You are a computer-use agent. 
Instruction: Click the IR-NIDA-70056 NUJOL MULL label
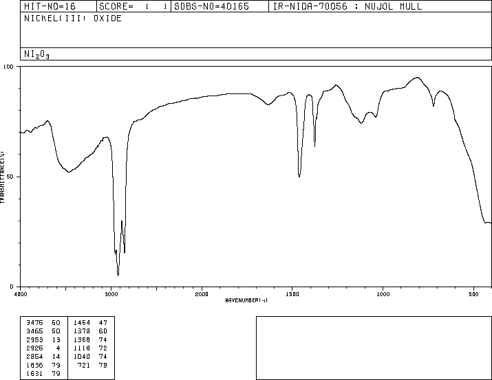(x=347, y=6)
